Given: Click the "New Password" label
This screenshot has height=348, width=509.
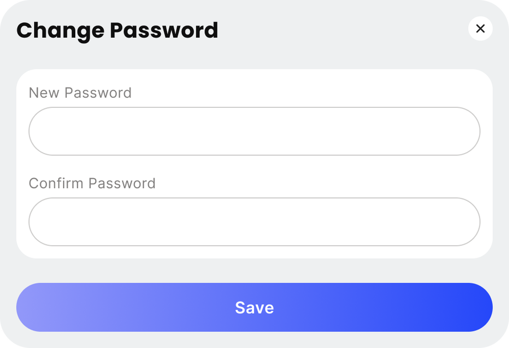Looking at the screenshot, I should click(80, 93).
